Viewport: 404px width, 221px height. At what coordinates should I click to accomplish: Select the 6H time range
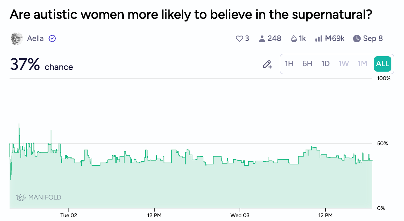coord(307,64)
